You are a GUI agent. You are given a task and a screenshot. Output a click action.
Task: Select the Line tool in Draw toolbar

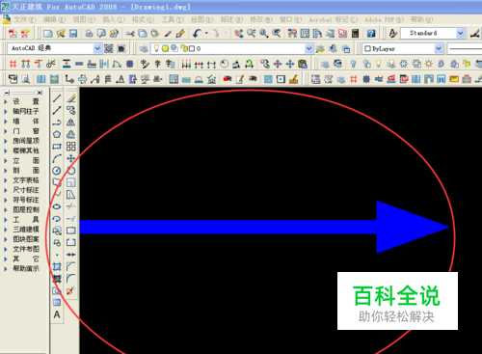pos(57,98)
